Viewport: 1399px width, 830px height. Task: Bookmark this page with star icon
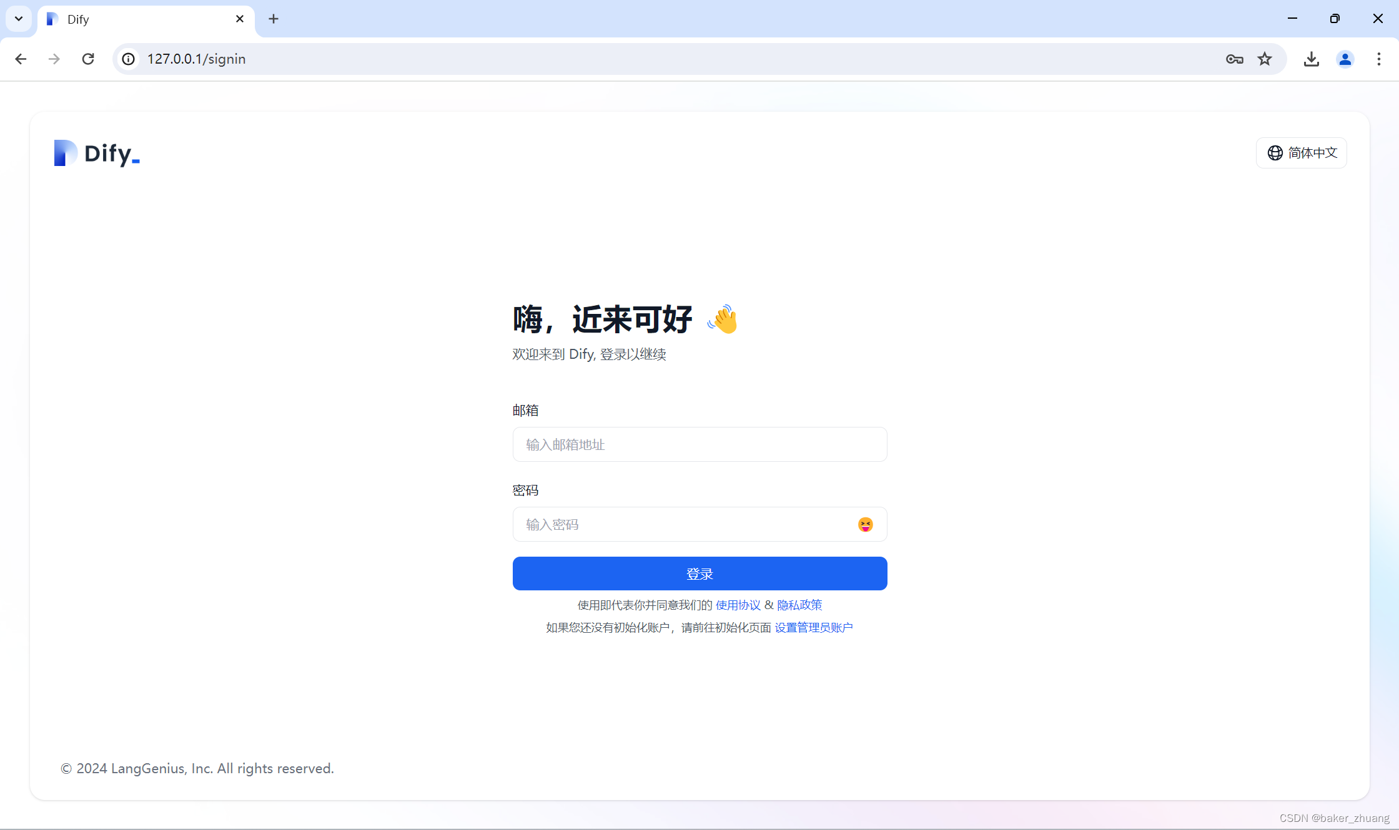coord(1265,59)
